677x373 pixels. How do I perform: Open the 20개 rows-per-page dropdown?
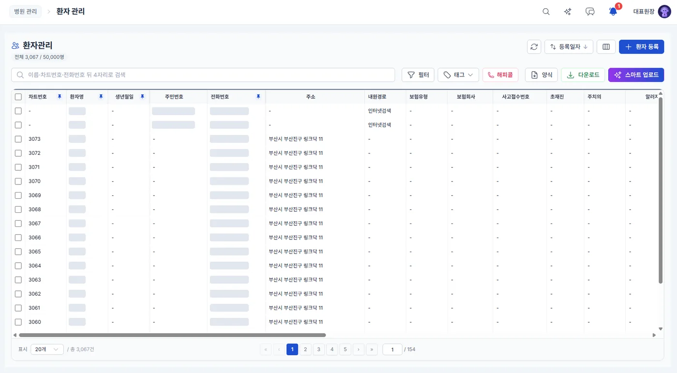pos(47,349)
